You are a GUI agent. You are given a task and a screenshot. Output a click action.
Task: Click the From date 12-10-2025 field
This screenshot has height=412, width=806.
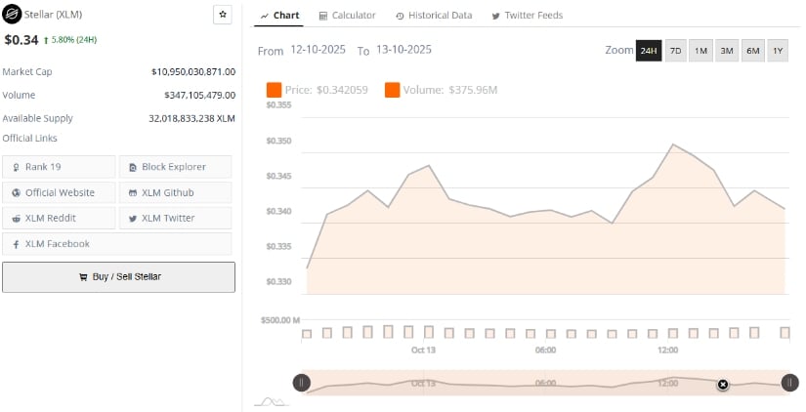[x=318, y=50]
